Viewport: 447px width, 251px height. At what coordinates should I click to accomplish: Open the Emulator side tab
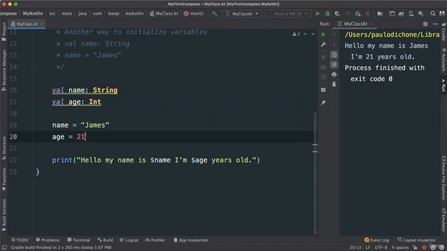(444, 220)
